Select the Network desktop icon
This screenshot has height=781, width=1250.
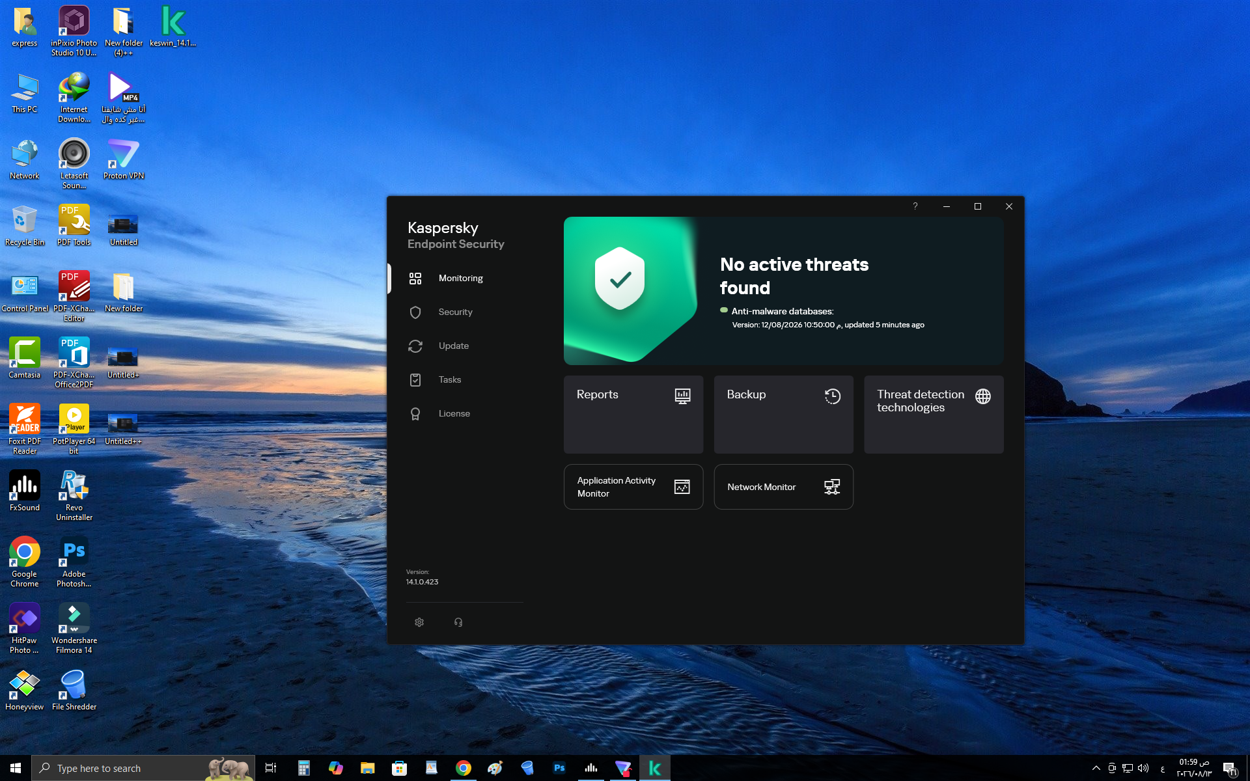tap(24, 159)
